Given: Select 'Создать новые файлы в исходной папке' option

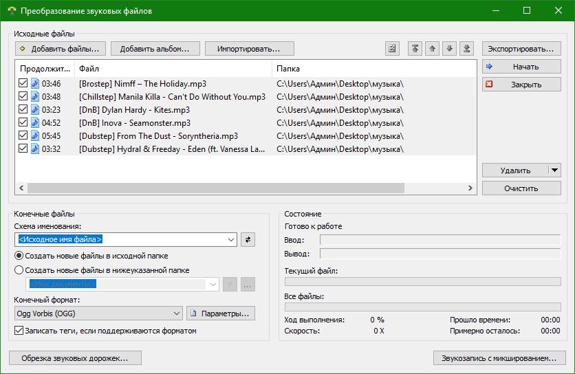Looking at the screenshot, I should 19,256.
